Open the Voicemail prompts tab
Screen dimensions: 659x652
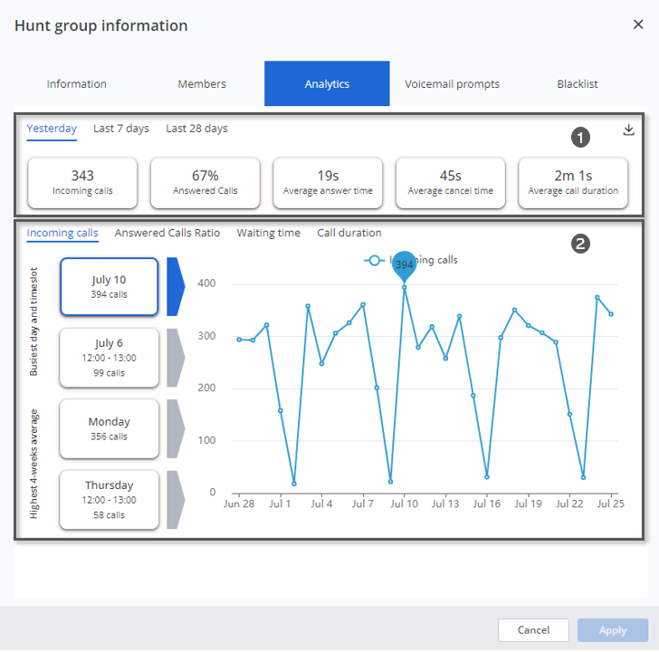click(x=452, y=84)
